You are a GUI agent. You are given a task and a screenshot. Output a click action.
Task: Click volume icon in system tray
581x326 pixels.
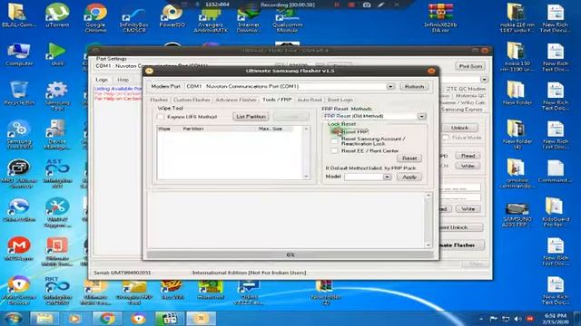click(518, 319)
